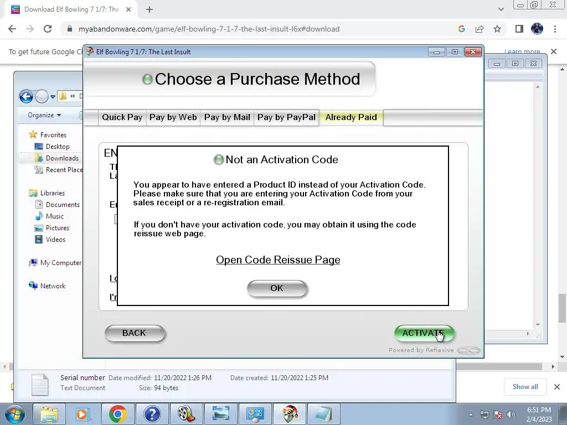Open the taskbar clock showing 6:51 PM
Viewport: 567px width, 425px height.
539,414
